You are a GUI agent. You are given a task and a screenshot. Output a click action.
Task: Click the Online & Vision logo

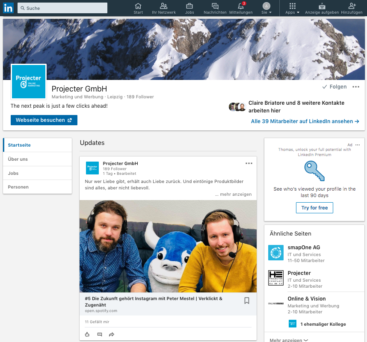click(x=276, y=304)
